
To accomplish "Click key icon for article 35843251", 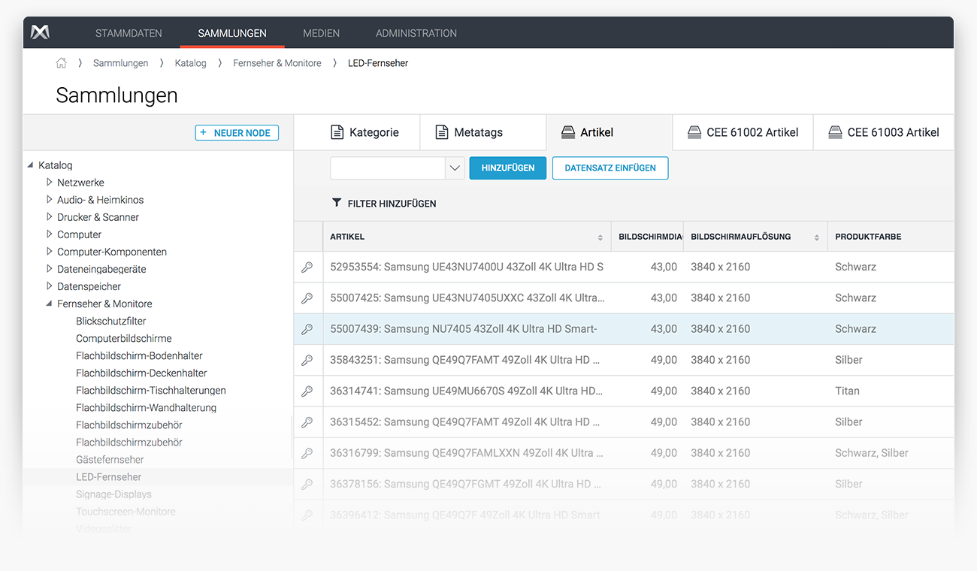I will coord(307,361).
